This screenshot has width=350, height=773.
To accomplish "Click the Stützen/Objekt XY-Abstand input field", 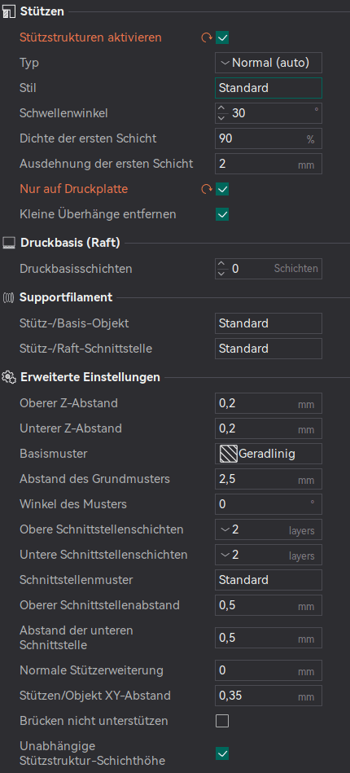I will [x=269, y=696].
